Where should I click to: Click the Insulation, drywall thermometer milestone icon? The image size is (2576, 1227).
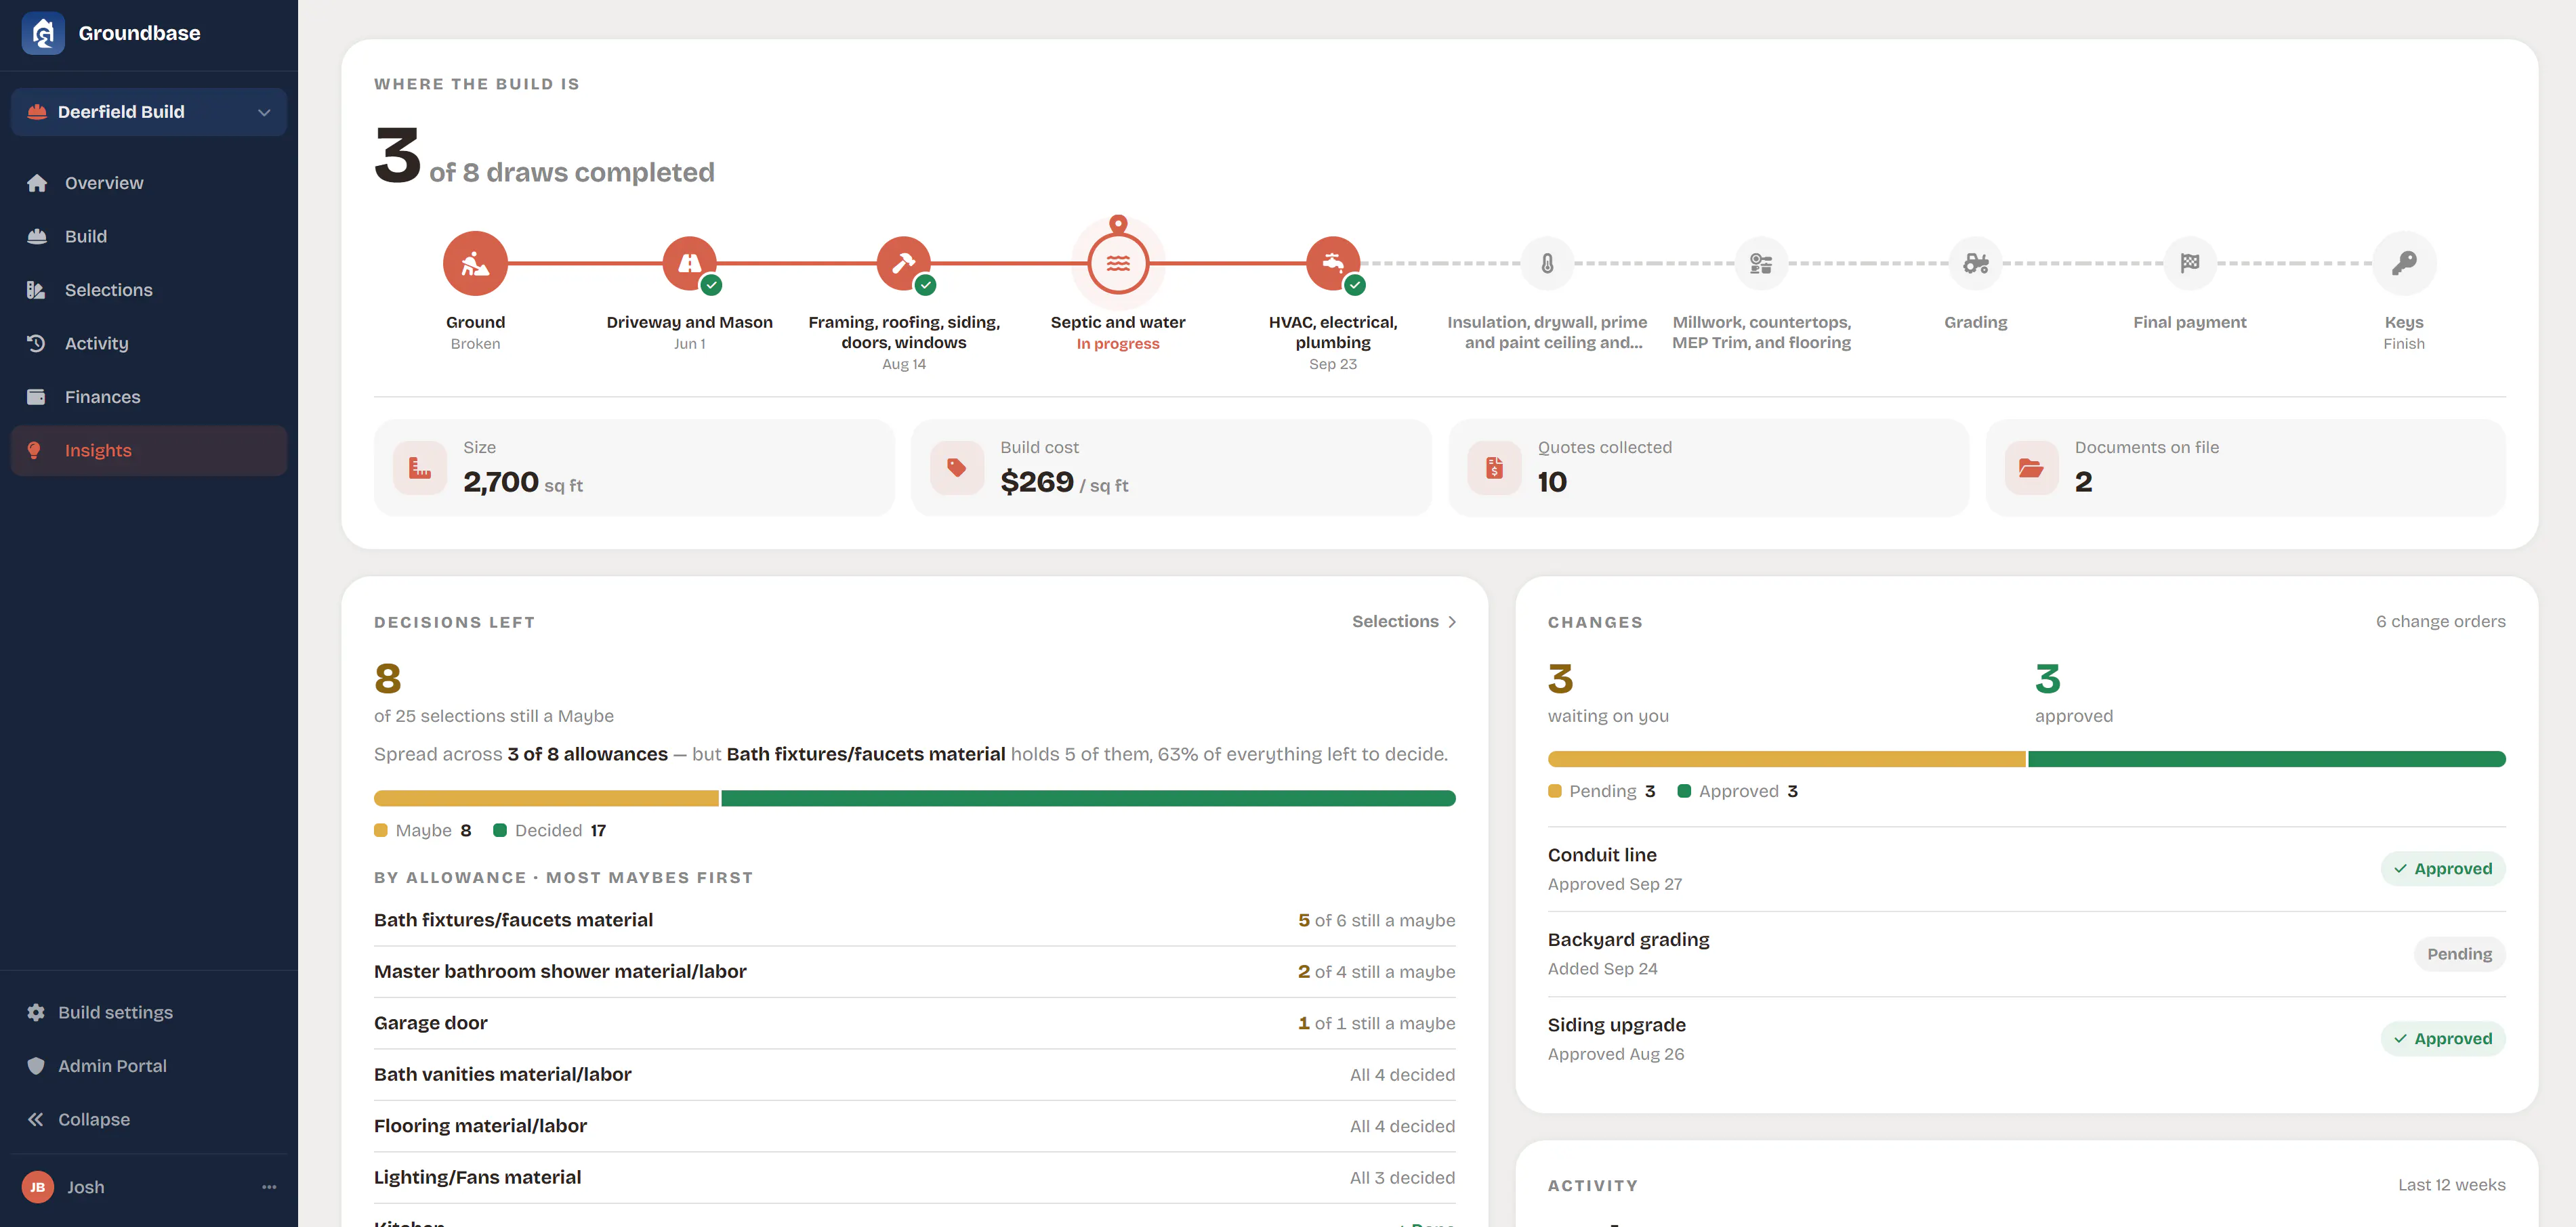(x=1547, y=264)
